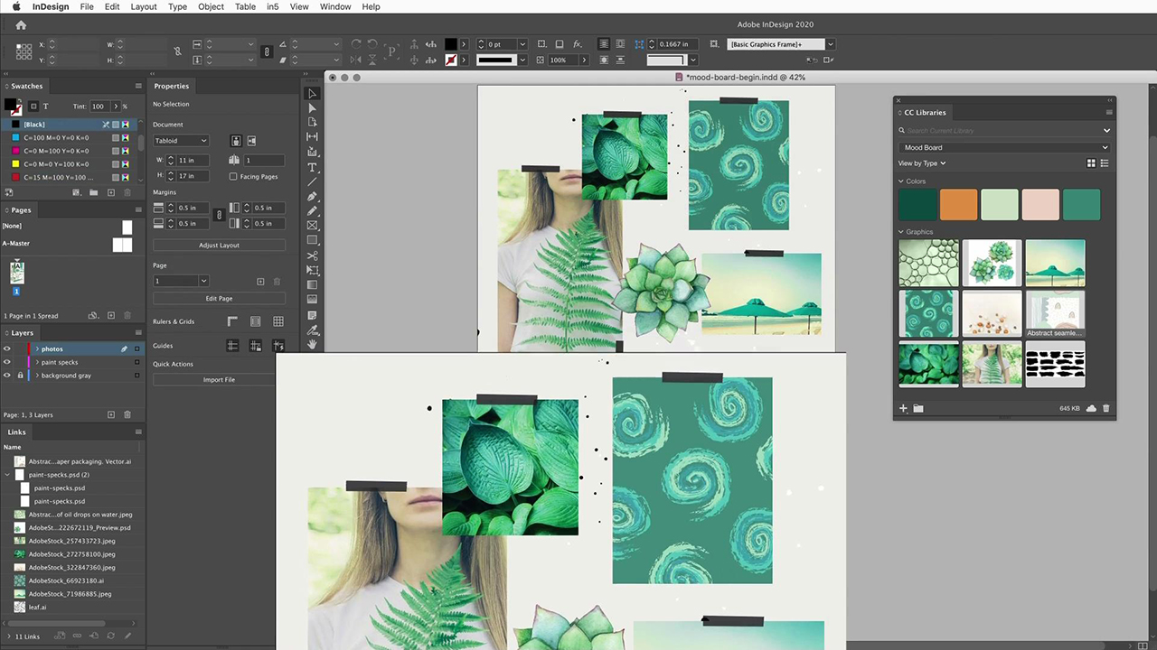1157x650 pixels.
Task: Open the Tabloid page size dropdown
Action: 181,141
